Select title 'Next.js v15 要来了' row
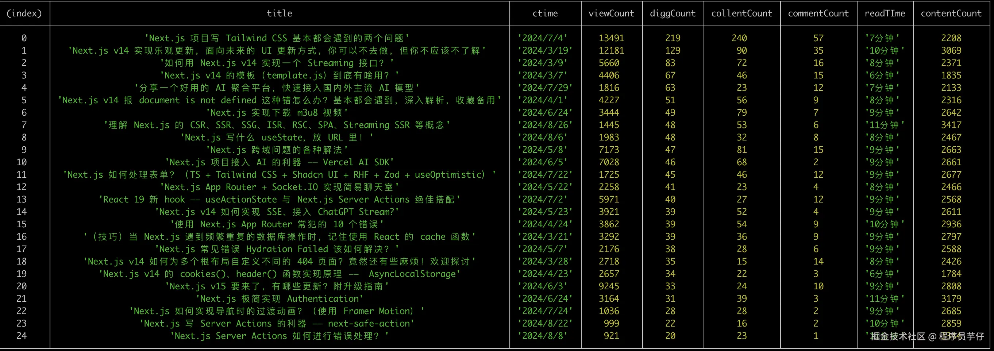Screen dimensions: 994x351 [277, 286]
